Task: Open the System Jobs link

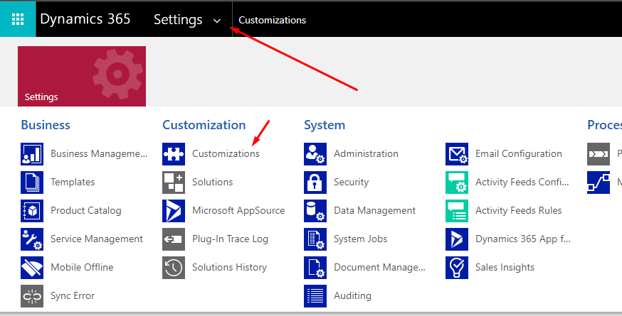Action: tap(360, 239)
